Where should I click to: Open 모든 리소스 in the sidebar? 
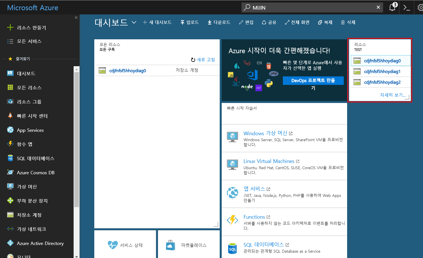[29, 88]
